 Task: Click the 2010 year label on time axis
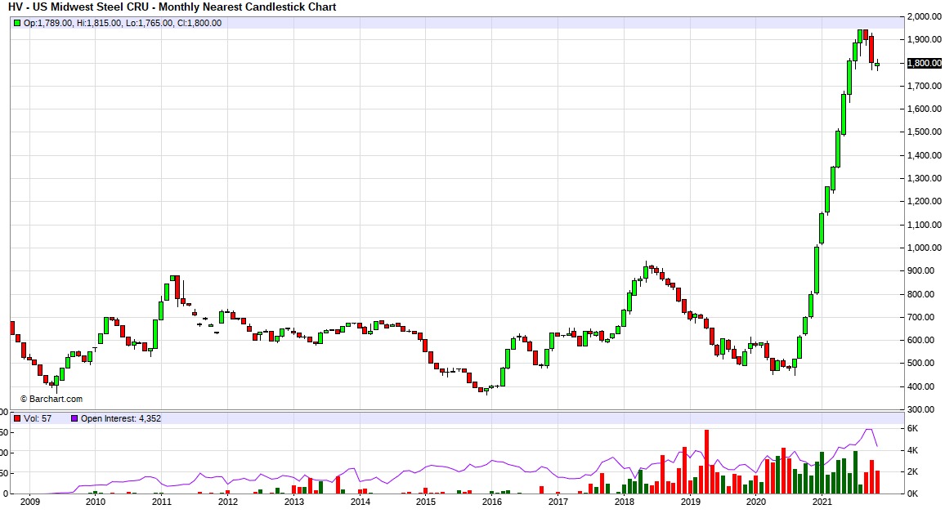95,502
